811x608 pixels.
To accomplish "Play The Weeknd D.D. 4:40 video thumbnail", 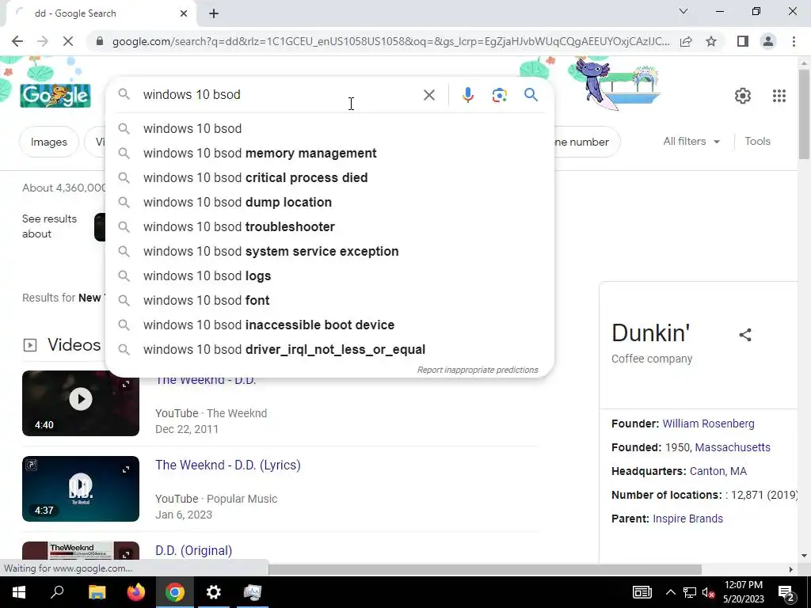I will pyautogui.click(x=81, y=403).
